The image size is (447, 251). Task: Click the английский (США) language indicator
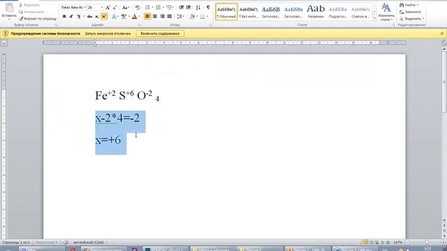89,243
